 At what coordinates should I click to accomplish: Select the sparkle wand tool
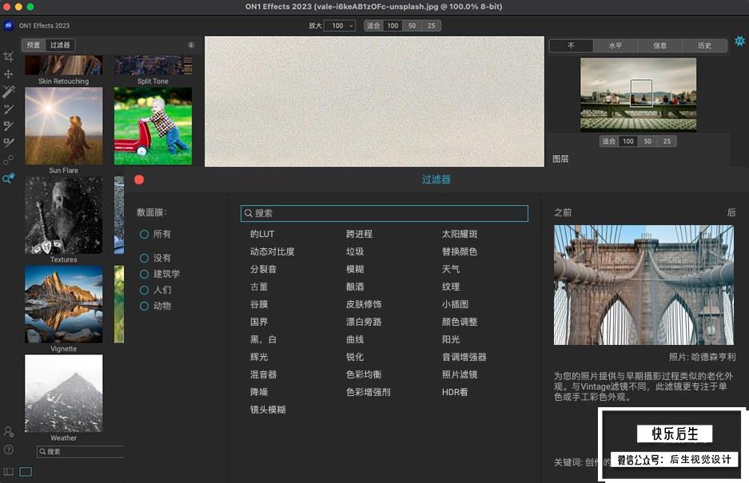pyautogui.click(x=9, y=91)
